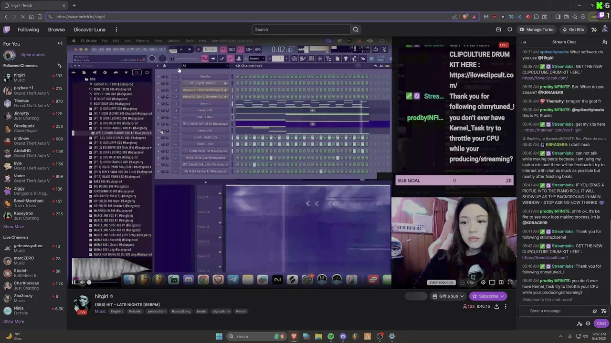Show more live channels at sidebar bottom
This screenshot has height=343, width=611.
point(13,322)
